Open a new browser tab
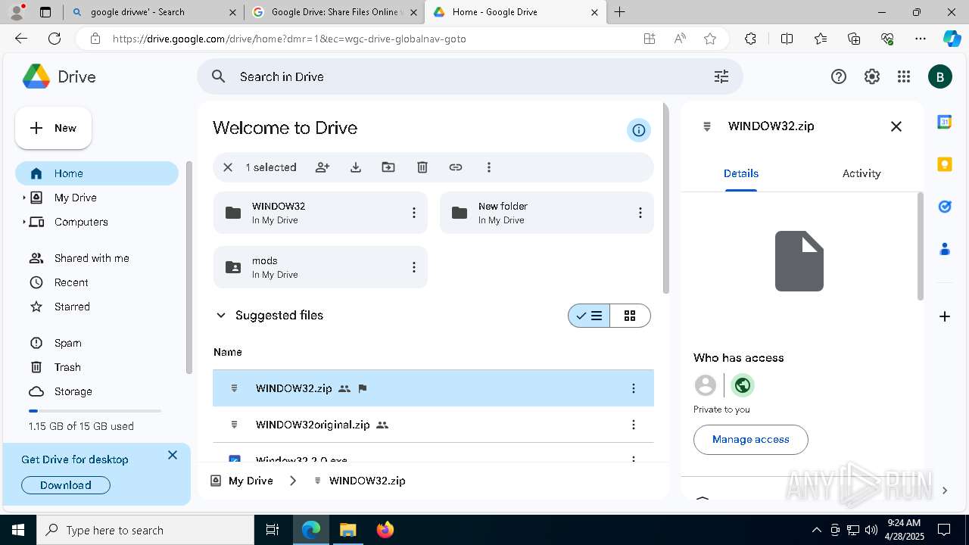This screenshot has height=545, width=969. 620,12
